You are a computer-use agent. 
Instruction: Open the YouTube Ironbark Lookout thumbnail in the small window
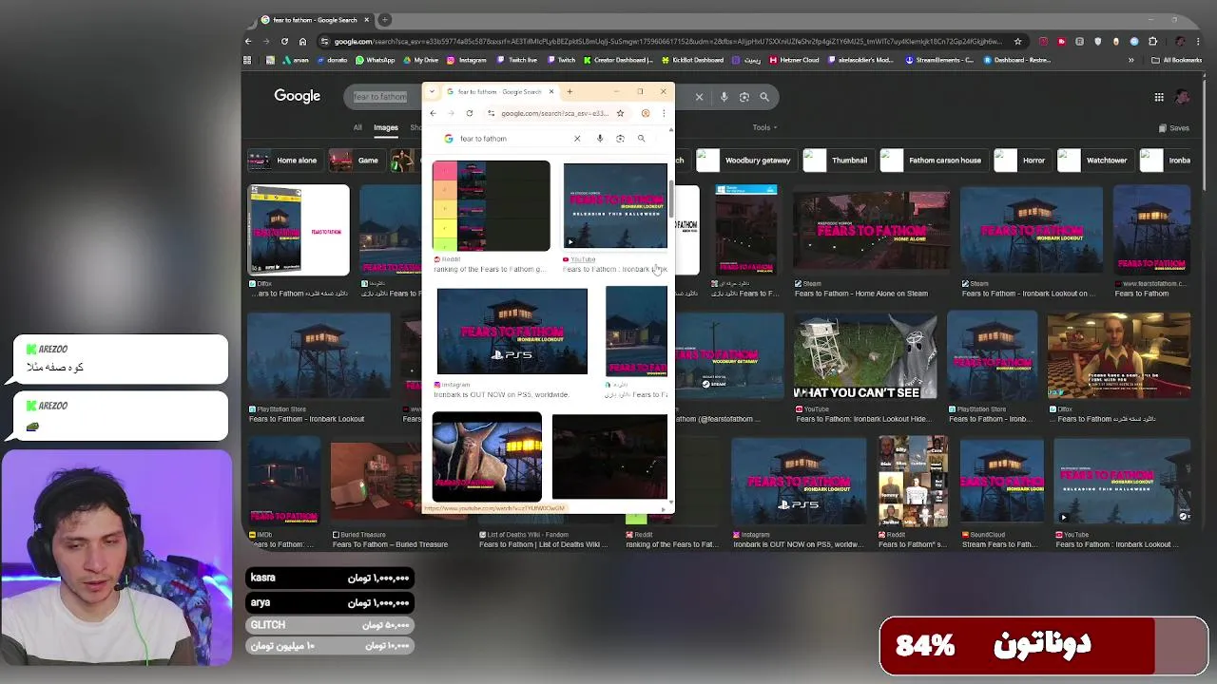click(x=615, y=206)
